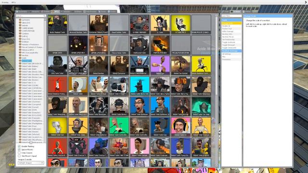The height and width of the screenshot is (173, 308).
Task: Enable the Join Player's Squad checkbox
Action: (x=19, y=156)
